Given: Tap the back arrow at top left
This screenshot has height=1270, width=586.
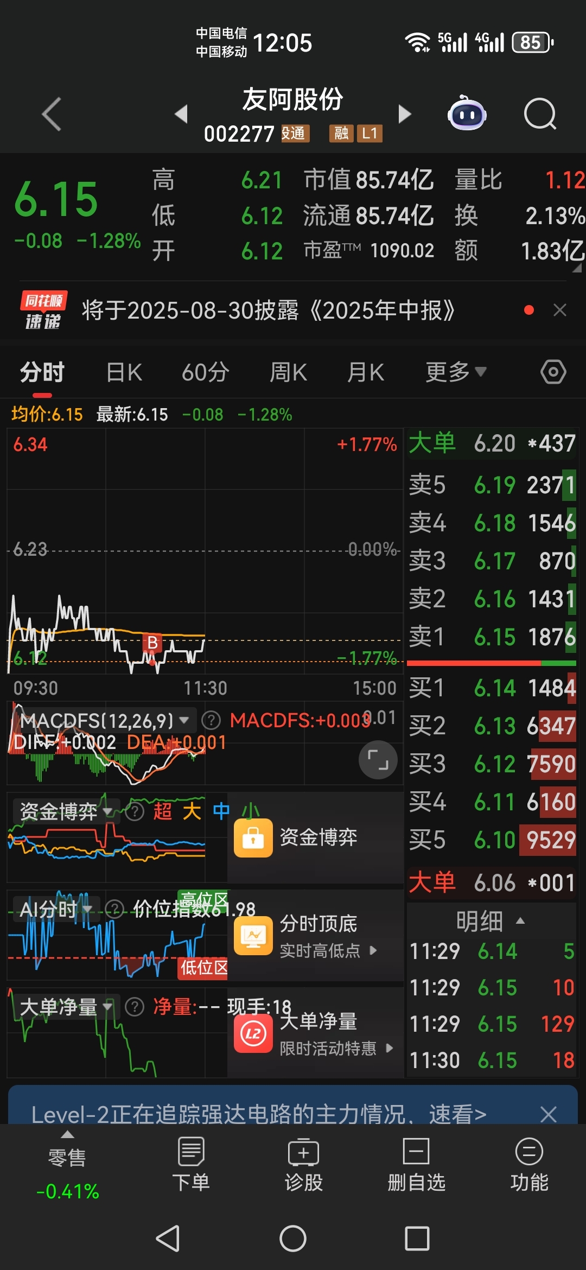Looking at the screenshot, I should coord(52,114).
